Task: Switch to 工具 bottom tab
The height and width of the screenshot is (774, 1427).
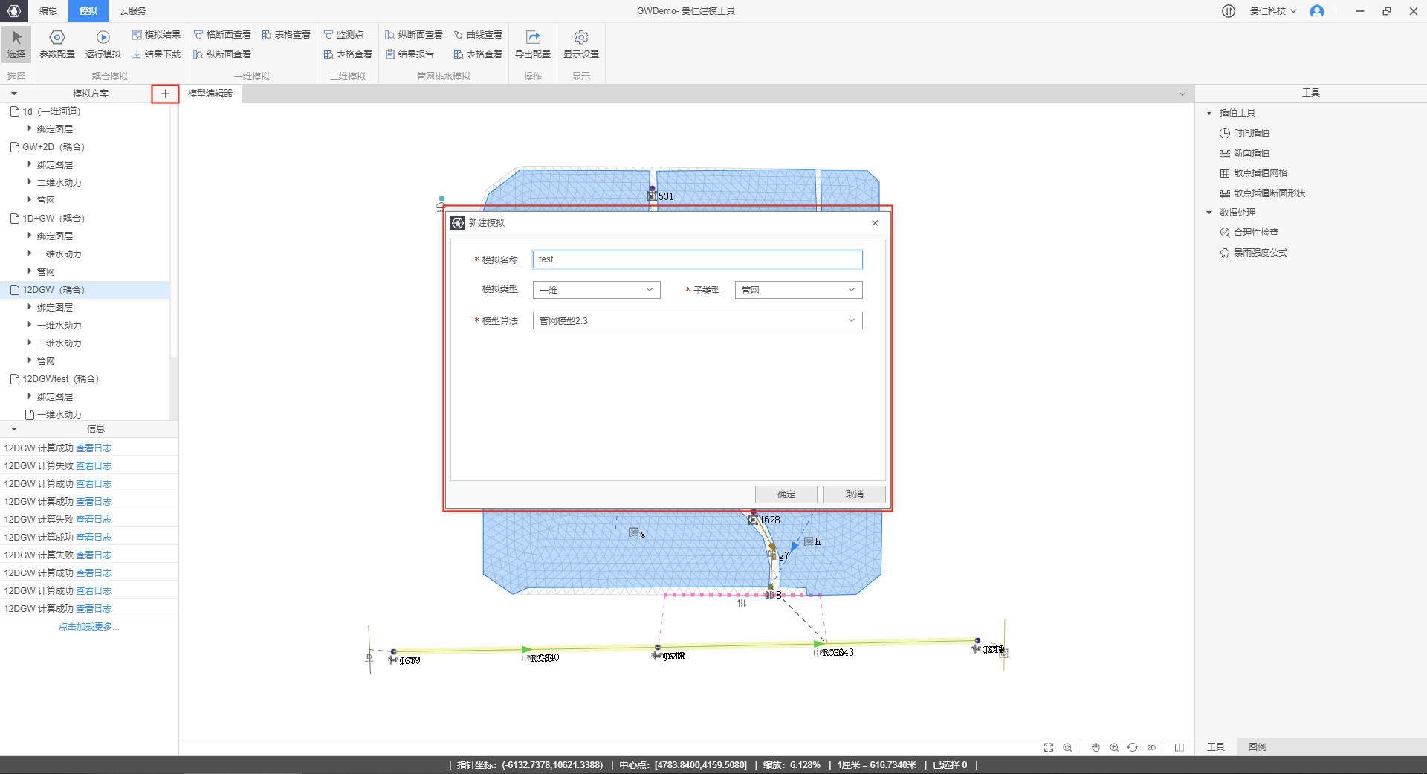Action: [x=1216, y=747]
